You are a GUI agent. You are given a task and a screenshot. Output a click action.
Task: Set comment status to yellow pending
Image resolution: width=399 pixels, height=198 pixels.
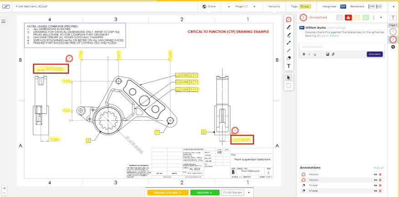(357, 18)
